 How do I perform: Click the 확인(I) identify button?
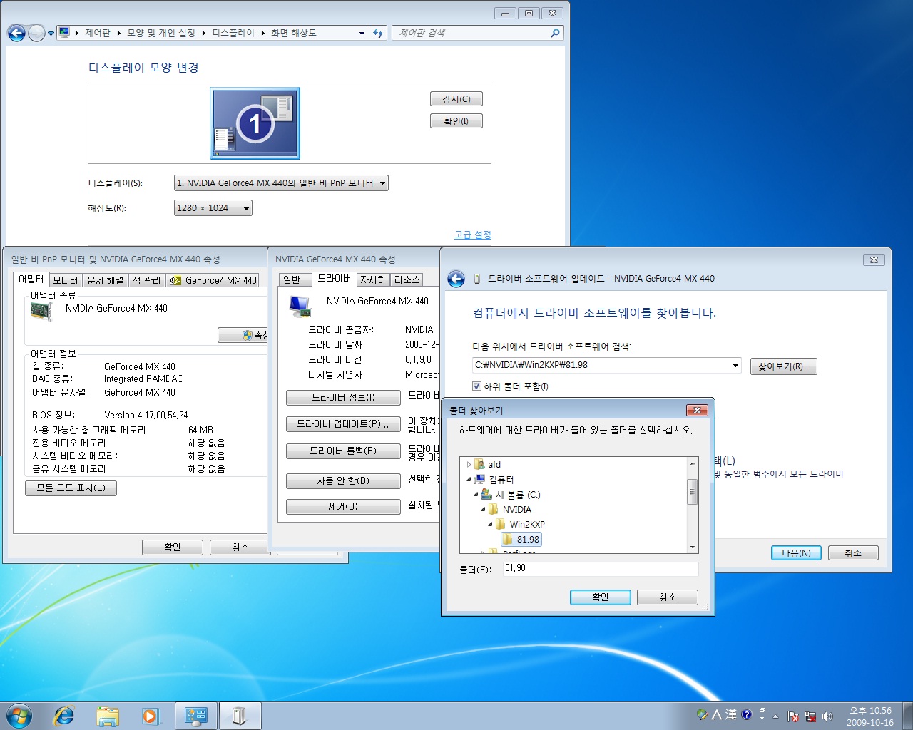coord(456,121)
